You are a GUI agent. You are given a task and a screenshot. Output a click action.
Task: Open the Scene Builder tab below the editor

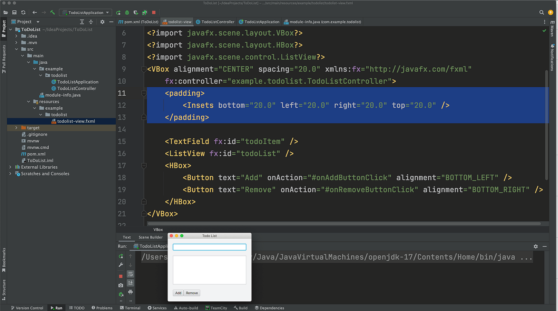click(150, 237)
